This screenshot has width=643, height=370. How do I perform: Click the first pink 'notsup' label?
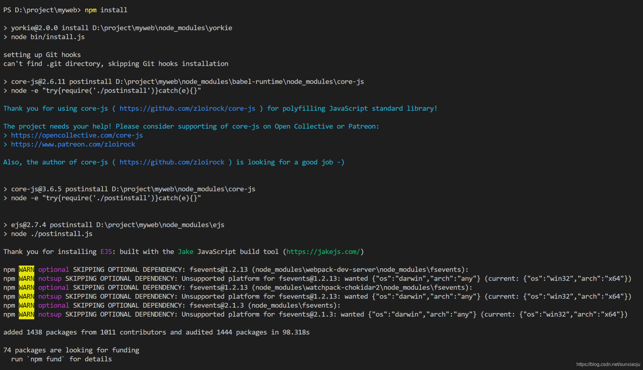tap(50, 278)
